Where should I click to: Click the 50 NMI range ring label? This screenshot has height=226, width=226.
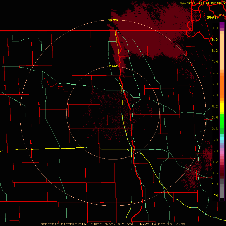(113, 66)
